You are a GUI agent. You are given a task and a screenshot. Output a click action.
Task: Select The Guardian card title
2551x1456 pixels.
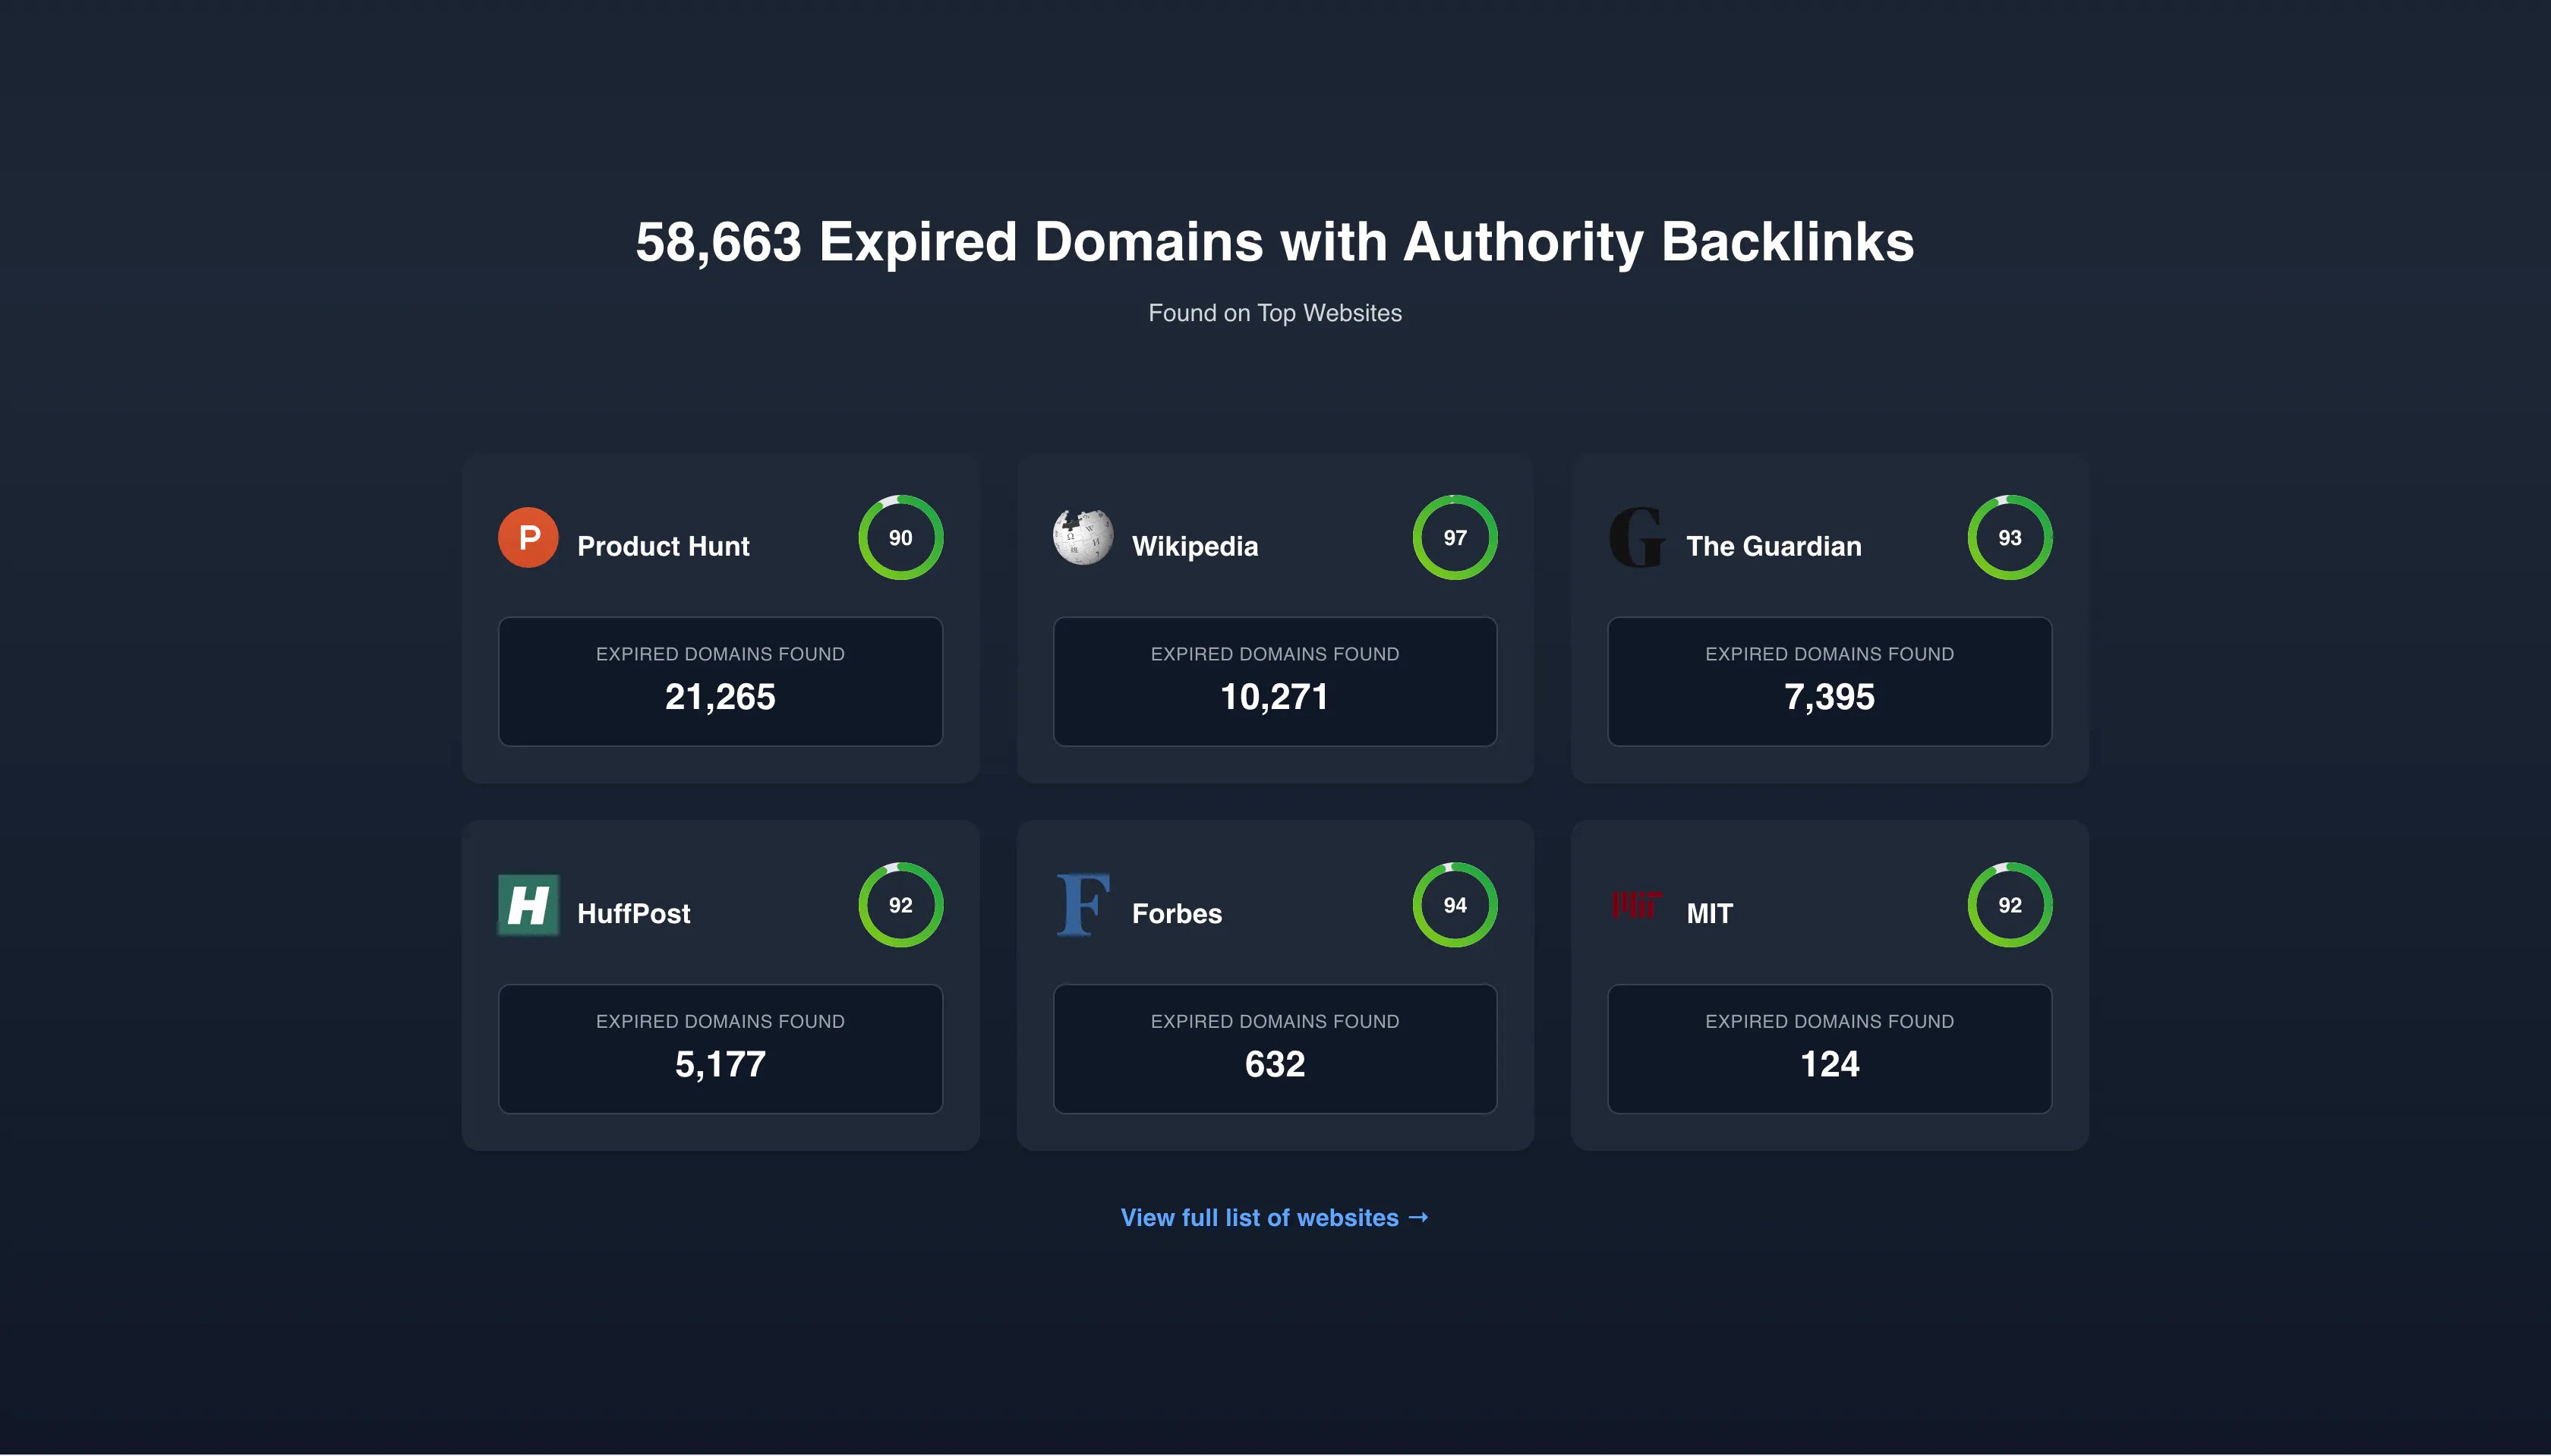point(1774,546)
